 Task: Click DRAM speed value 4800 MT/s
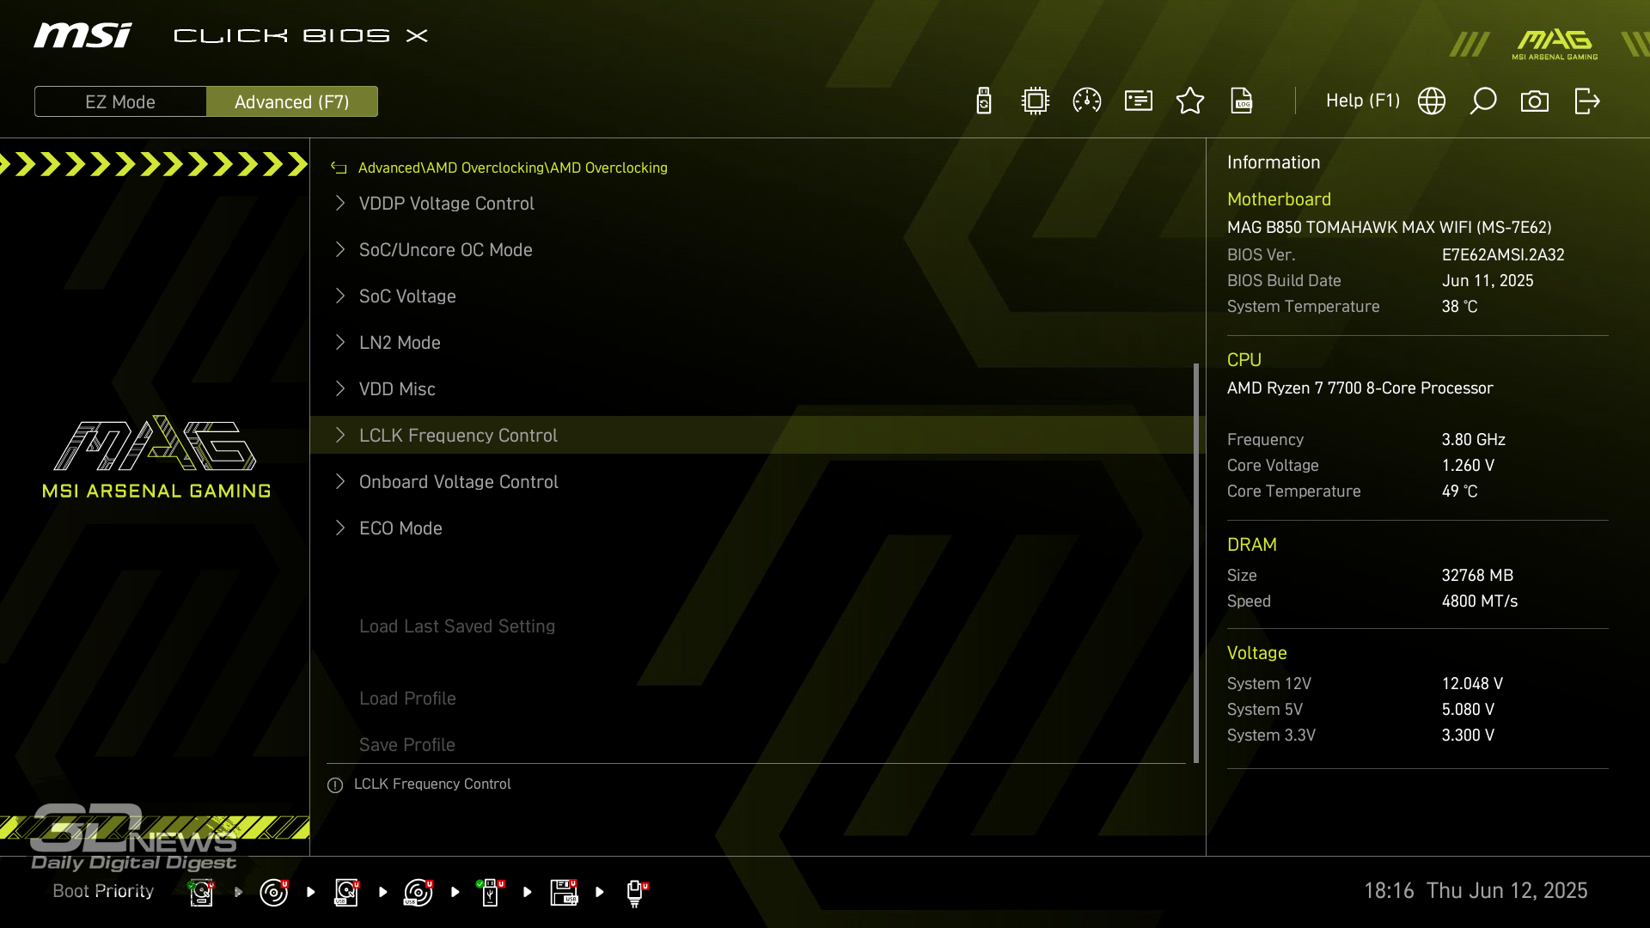pos(1479,601)
